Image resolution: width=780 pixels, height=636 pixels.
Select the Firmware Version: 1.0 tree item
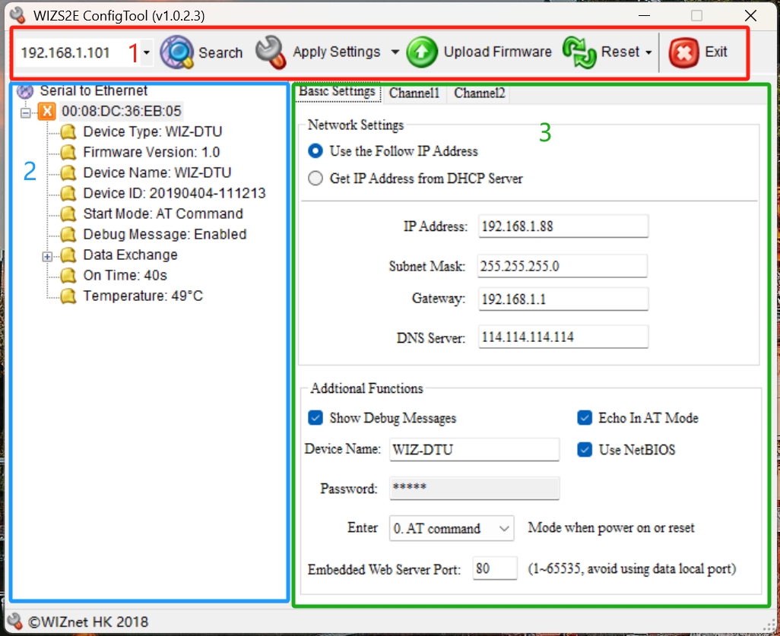(151, 153)
